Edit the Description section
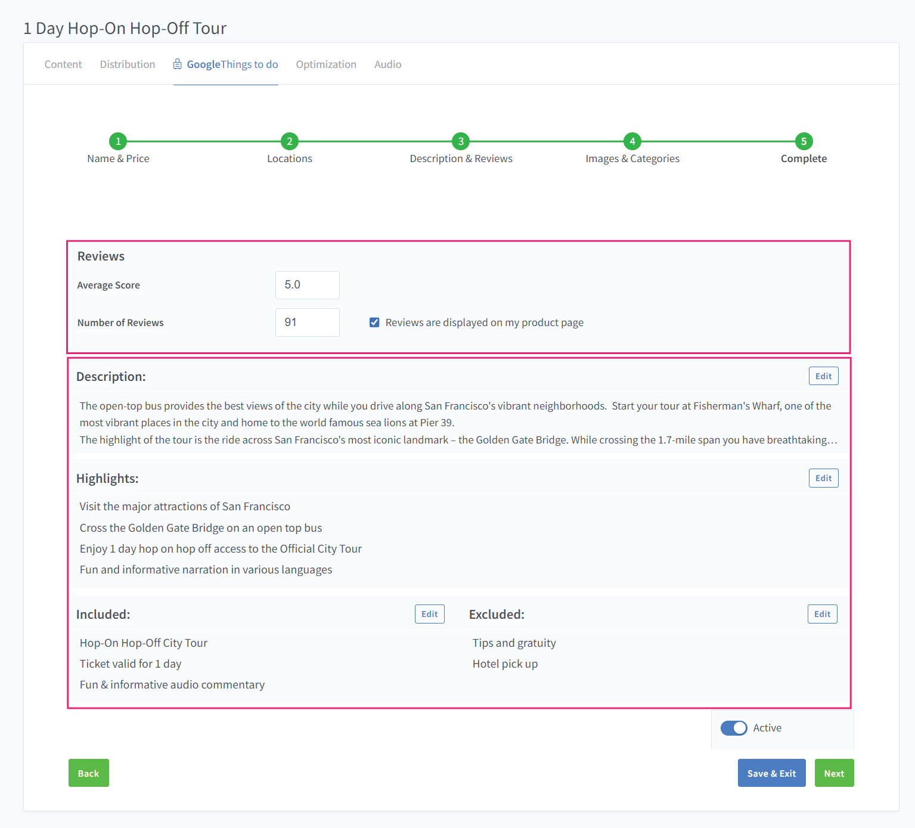Viewport: 915px width, 828px height. [x=823, y=376]
